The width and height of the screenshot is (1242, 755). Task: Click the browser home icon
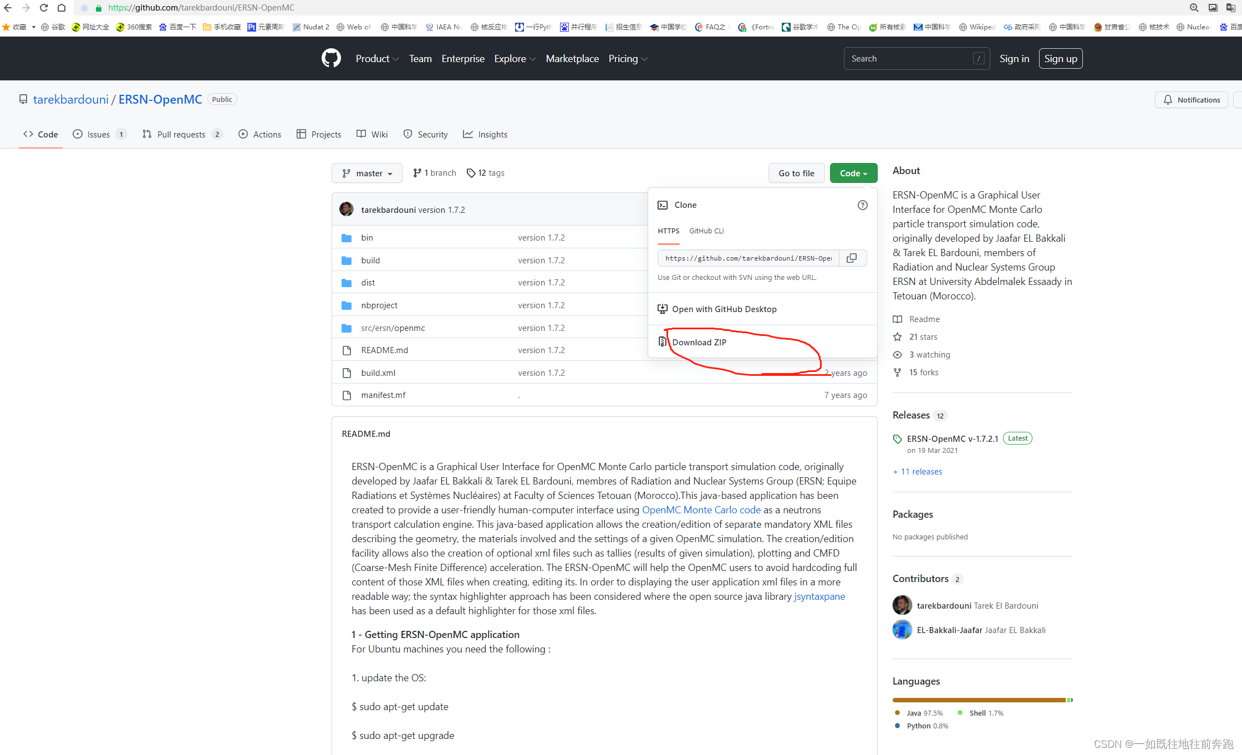pos(62,8)
